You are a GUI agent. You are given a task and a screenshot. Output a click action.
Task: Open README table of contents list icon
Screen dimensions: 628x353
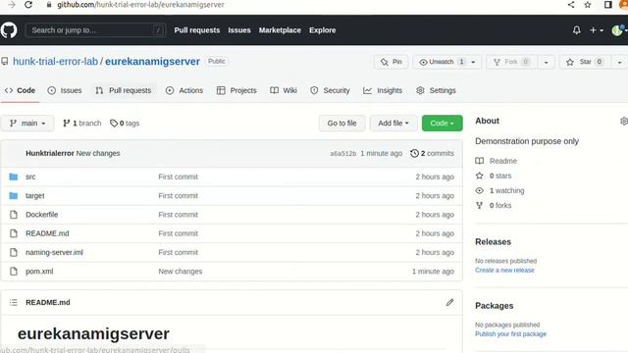[13, 302]
